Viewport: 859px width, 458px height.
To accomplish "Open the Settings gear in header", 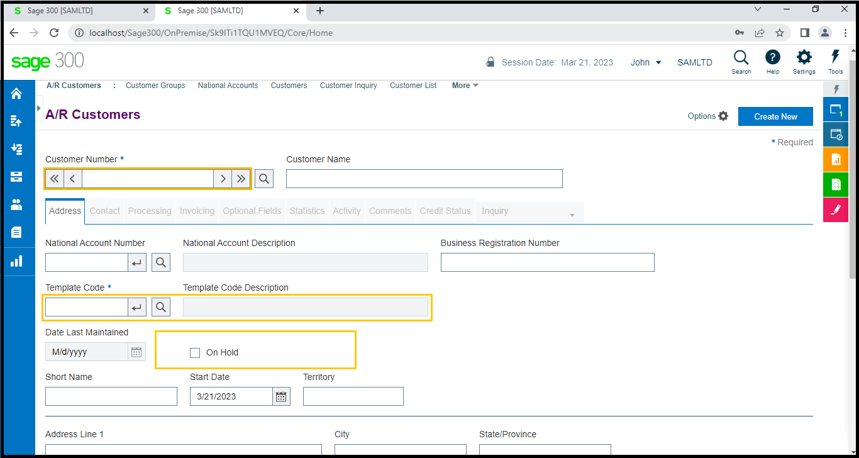I will click(804, 58).
